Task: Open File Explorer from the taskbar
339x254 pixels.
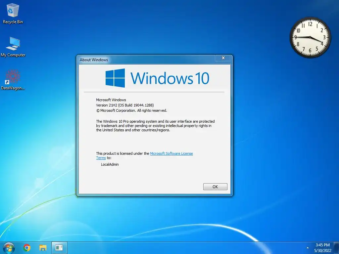Action: tap(43, 248)
